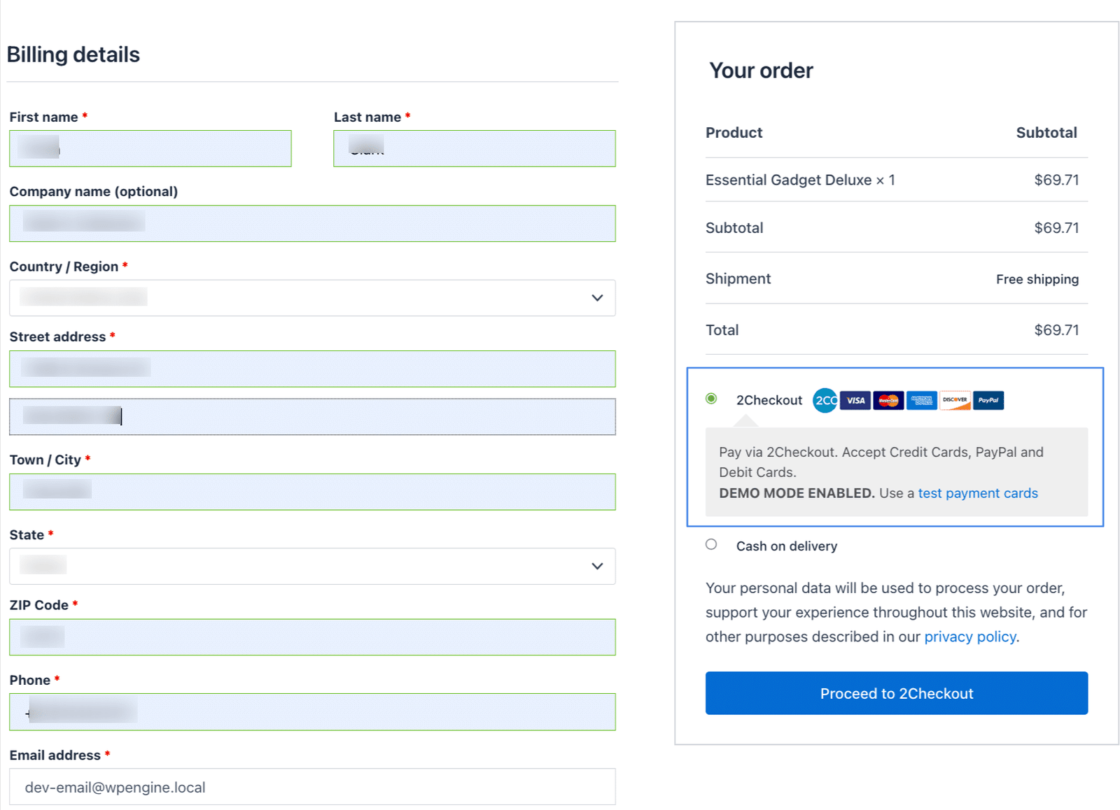Click the Cash on delivery label
1120x810 pixels.
(x=787, y=546)
